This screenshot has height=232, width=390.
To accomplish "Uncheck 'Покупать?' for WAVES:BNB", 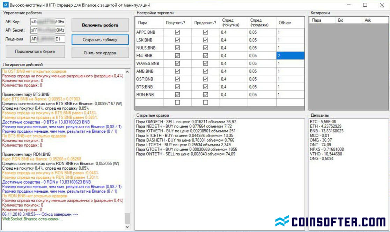I will click(x=177, y=63).
